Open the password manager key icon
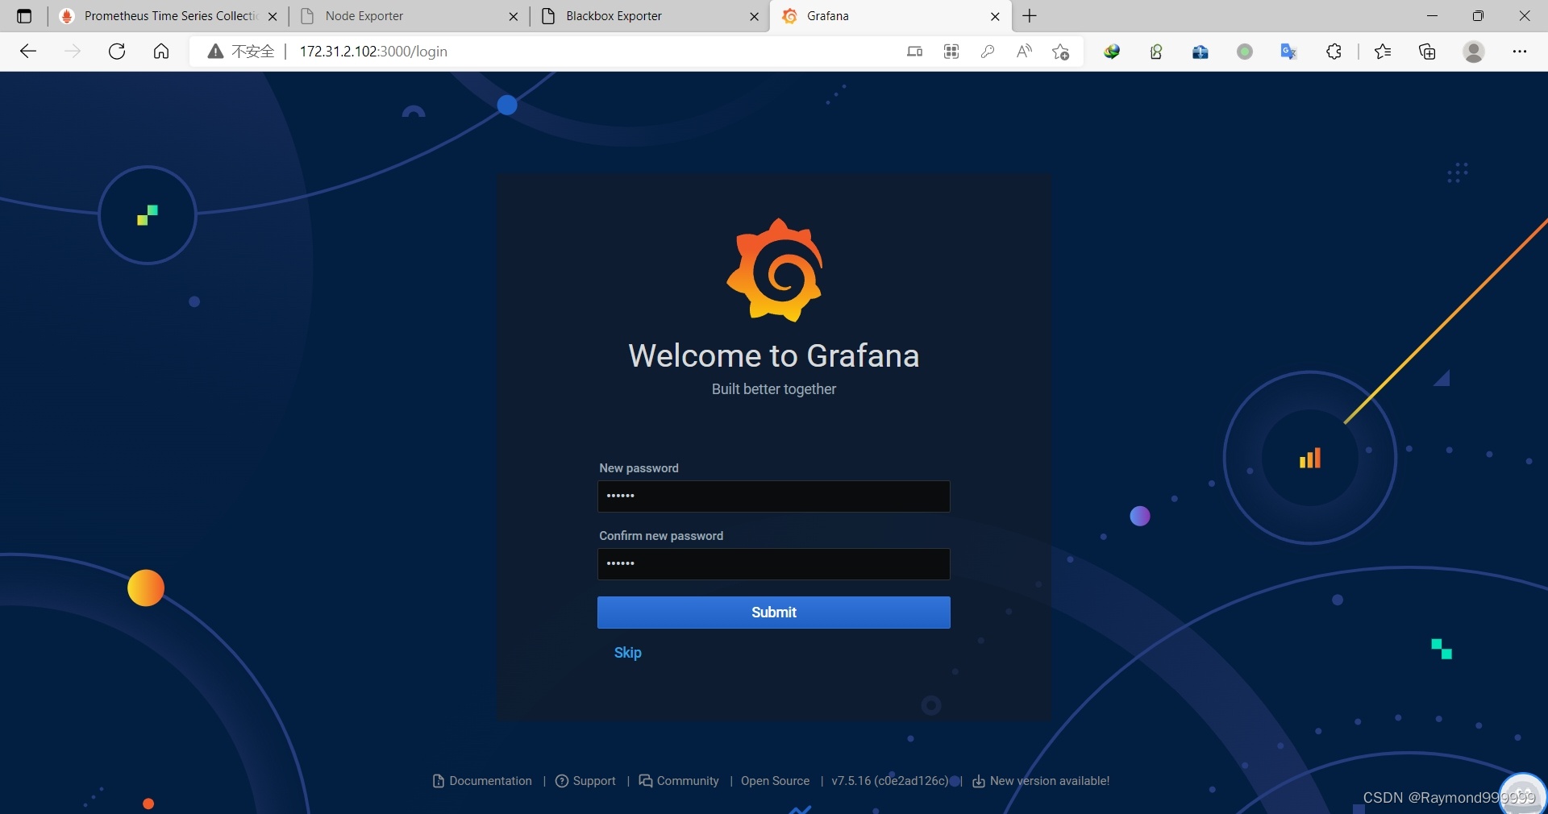Viewport: 1548px width, 814px height. (988, 52)
